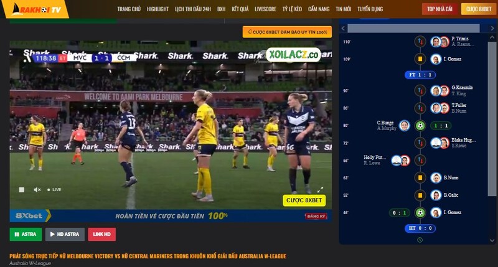Select the C.Bunge scorer name
498x267 pixels.
coord(385,123)
